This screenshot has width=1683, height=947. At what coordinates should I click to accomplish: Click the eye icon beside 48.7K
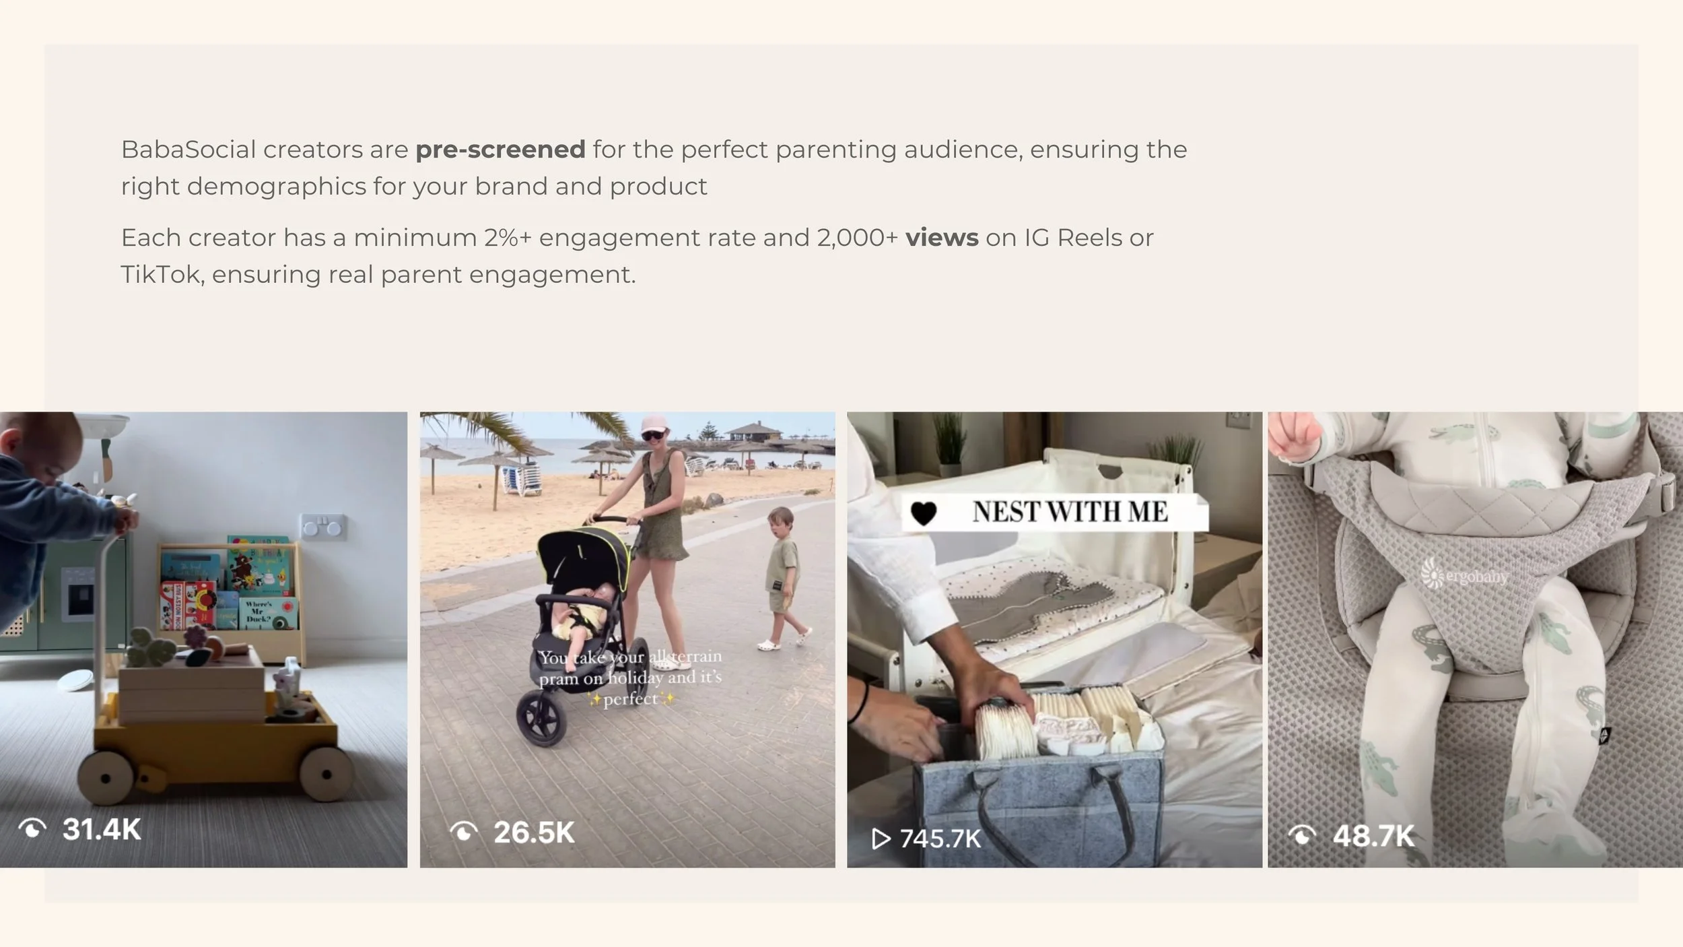[1302, 835]
